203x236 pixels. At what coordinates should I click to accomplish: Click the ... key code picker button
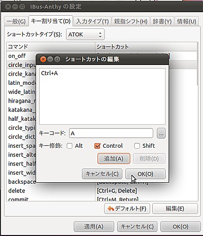click(x=161, y=133)
